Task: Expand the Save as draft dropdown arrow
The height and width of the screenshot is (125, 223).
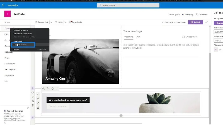Action: pyautogui.click(x=52, y=22)
